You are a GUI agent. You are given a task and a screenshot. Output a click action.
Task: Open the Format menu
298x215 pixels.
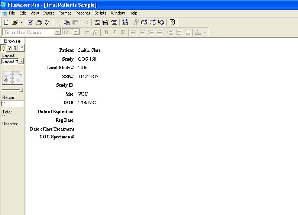[x=65, y=13]
